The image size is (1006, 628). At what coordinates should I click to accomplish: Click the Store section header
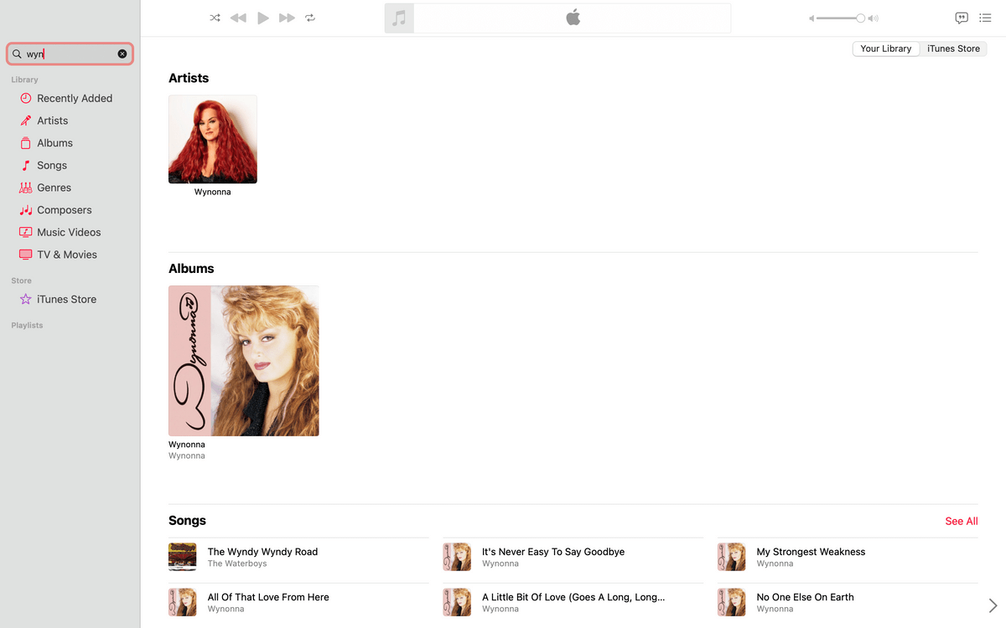(x=21, y=281)
